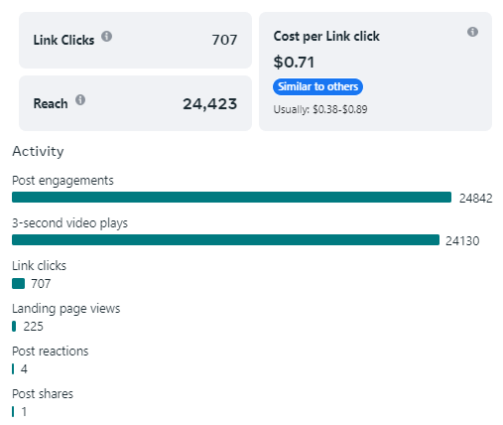503x425 pixels.
Task: Click the Landing page views bar
Action: point(14,327)
